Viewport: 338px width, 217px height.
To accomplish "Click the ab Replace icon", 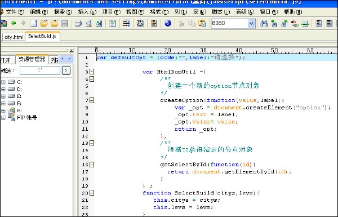I will [x=295, y=23].
